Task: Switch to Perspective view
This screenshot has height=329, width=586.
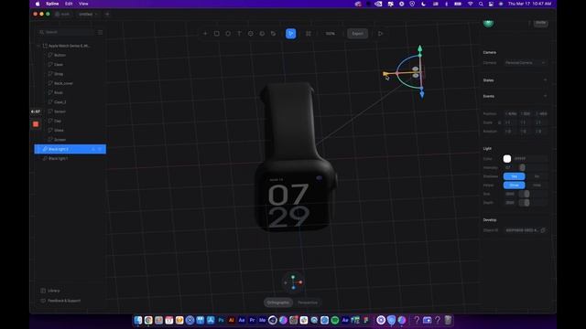Action: click(308, 302)
